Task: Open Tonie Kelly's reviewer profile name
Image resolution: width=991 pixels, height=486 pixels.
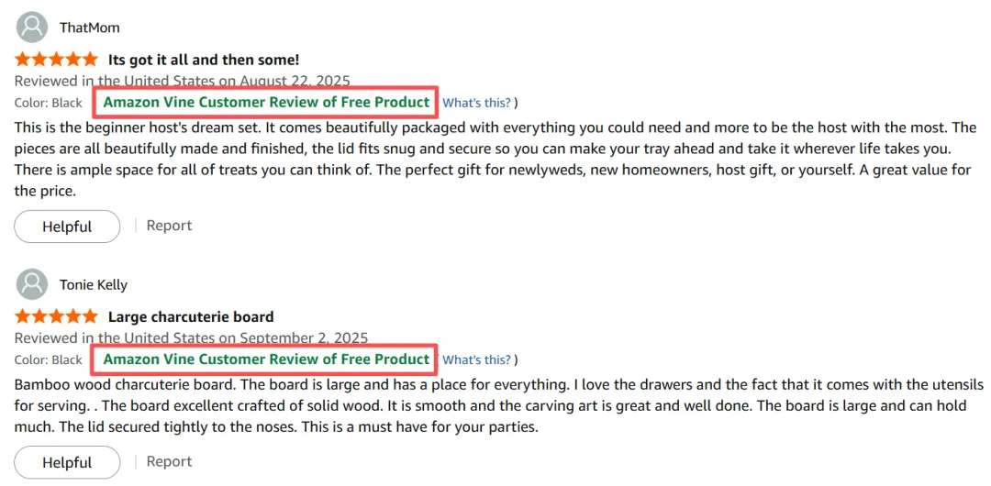Action: click(x=94, y=284)
